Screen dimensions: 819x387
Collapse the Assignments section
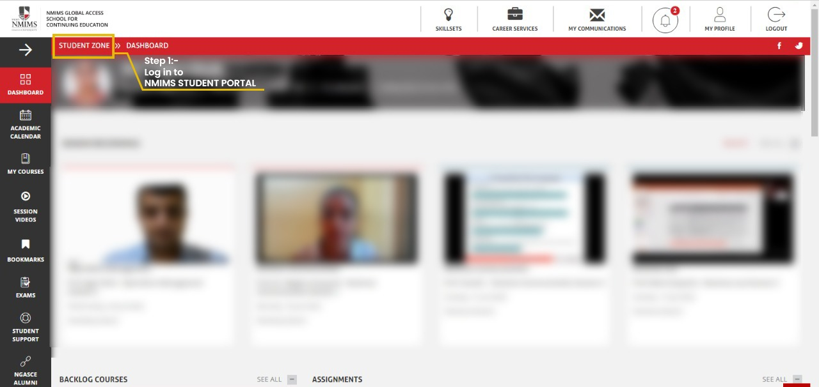tap(797, 379)
